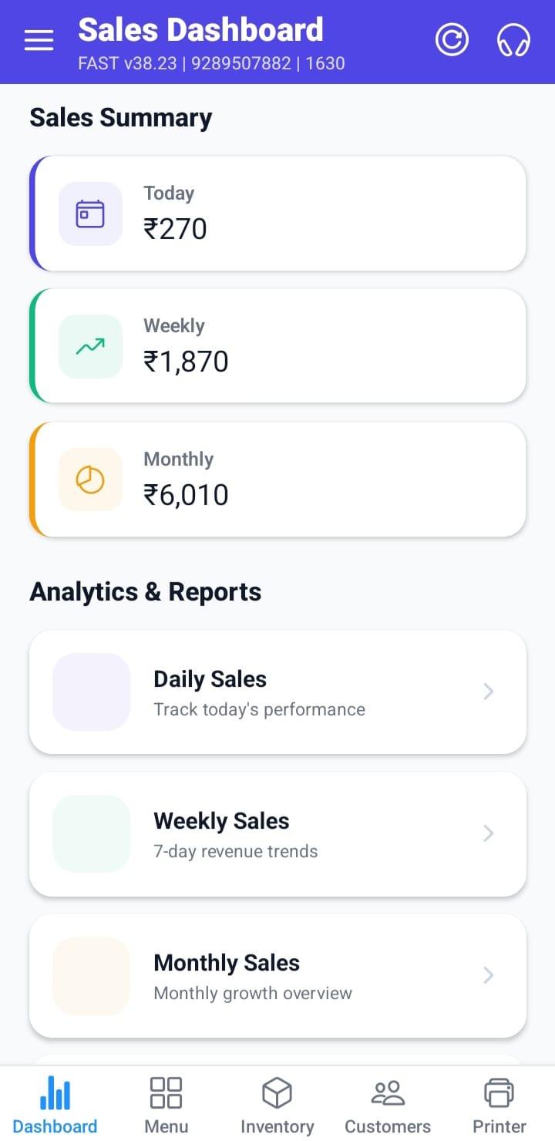Expand Weekly Sales with its chevron

[x=488, y=833]
